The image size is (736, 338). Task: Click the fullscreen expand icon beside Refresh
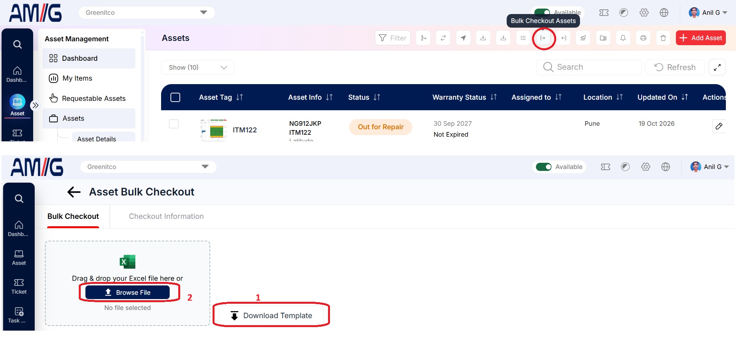[717, 67]
